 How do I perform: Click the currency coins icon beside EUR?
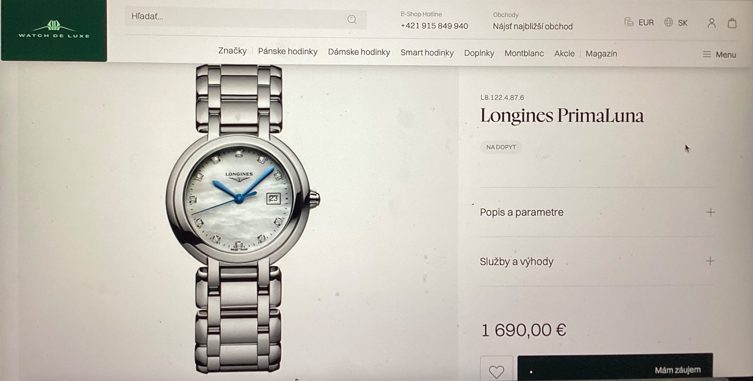pyautogui.click(x=629, y=22)
